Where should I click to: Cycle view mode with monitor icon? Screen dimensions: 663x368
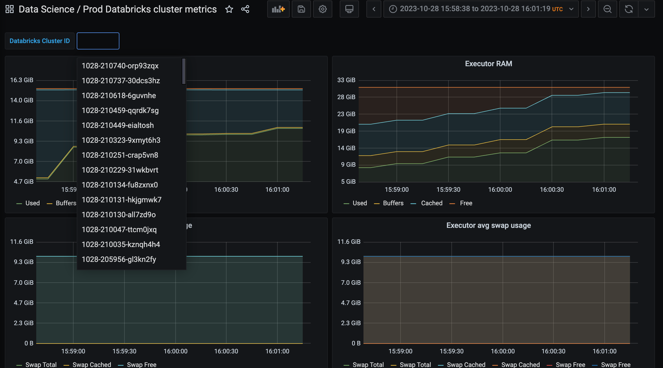[349, 9]
